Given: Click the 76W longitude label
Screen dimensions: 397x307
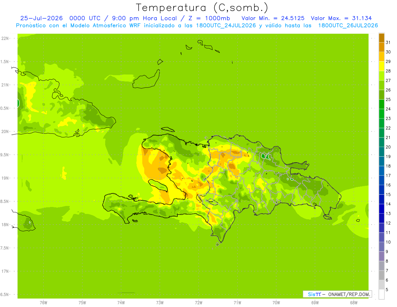Looking at the screenshot, I should pos(43,302).
